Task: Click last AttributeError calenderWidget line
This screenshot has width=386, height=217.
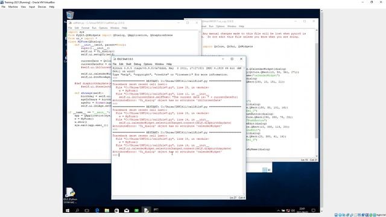Action: (167, 152)
